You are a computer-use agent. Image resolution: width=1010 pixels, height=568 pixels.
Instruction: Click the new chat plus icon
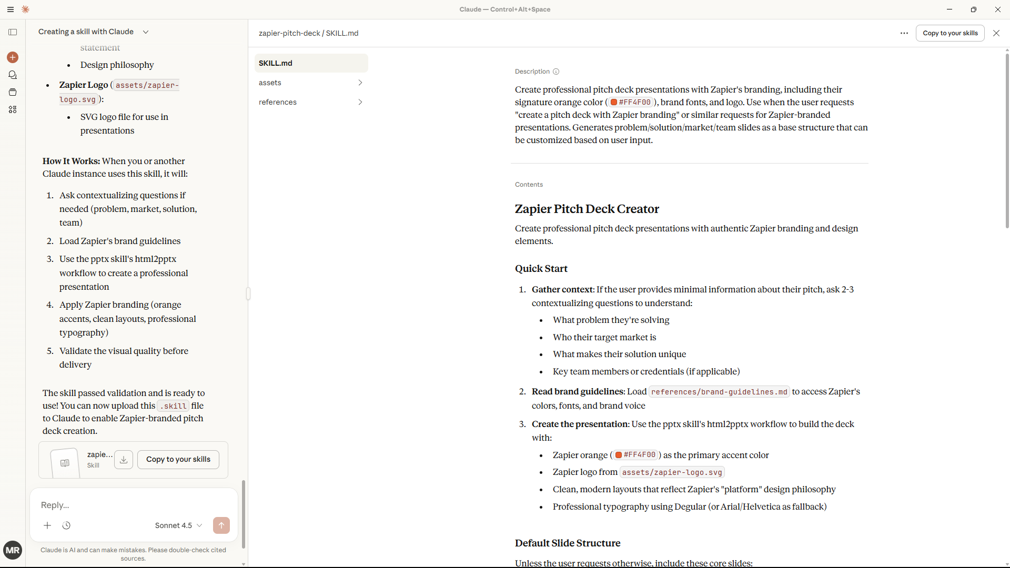tap(13, 57)
